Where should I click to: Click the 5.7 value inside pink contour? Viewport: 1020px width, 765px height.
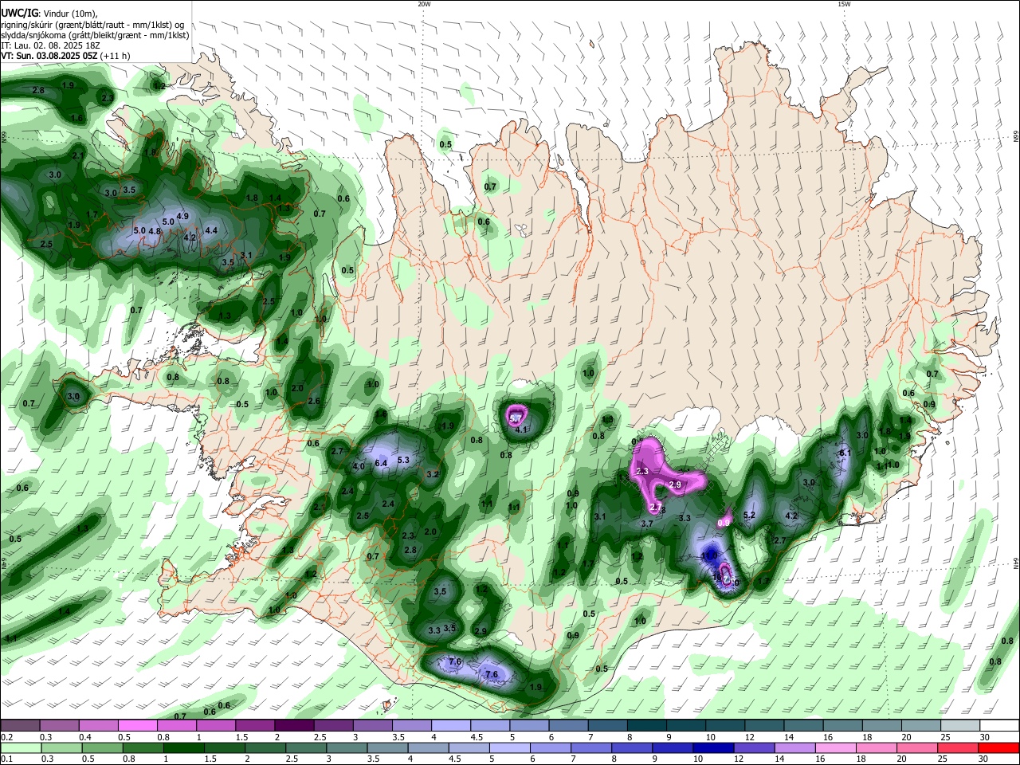click(x=516, y=418)
